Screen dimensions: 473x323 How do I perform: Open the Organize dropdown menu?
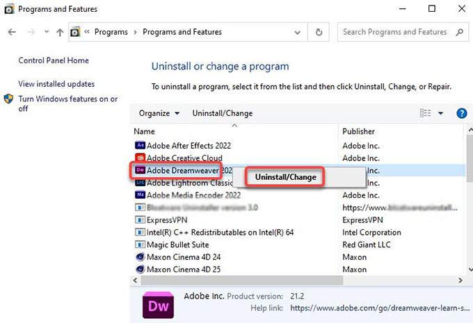pos(159,113)
